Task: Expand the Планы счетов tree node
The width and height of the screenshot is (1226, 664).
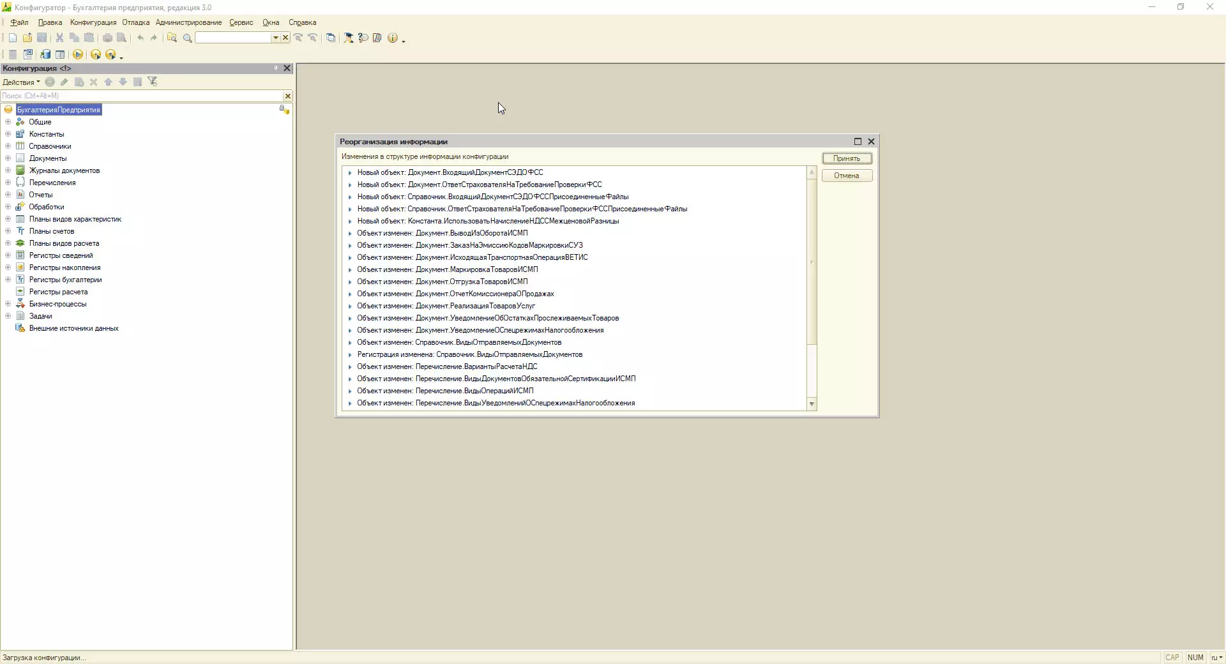Action: [8, 231]
